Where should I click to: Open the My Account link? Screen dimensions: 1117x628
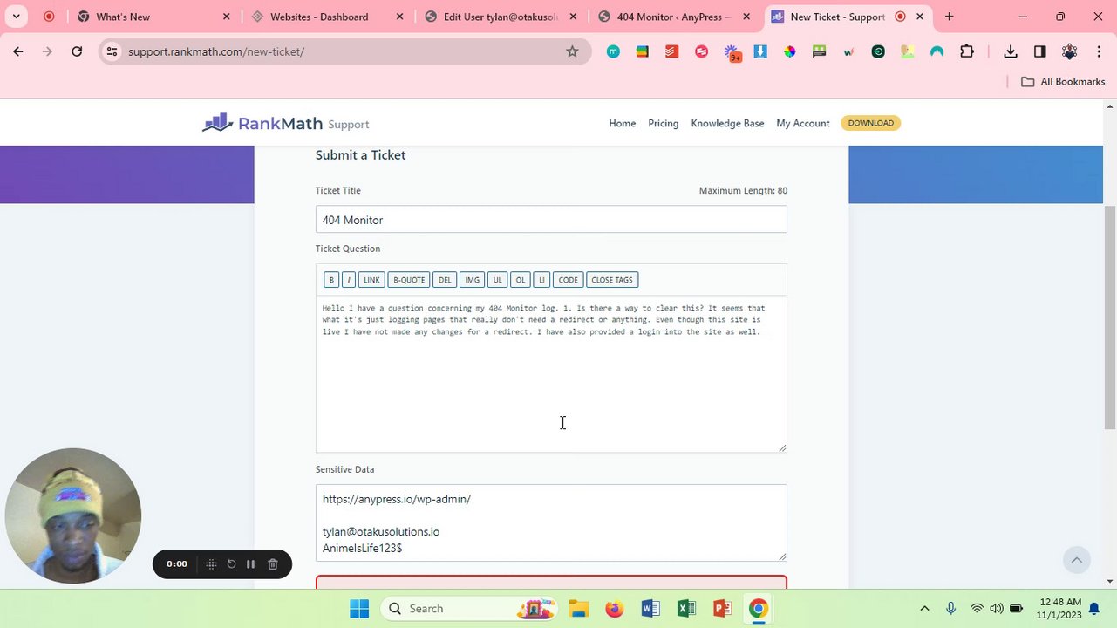coord(802,123)
